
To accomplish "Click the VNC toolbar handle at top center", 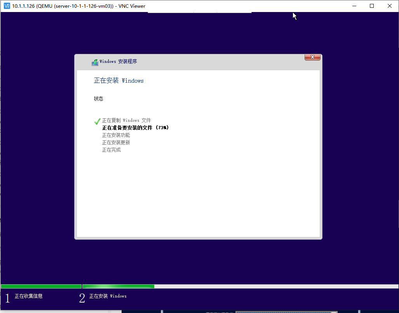I will pyautogui.click(x=200, y=12).
